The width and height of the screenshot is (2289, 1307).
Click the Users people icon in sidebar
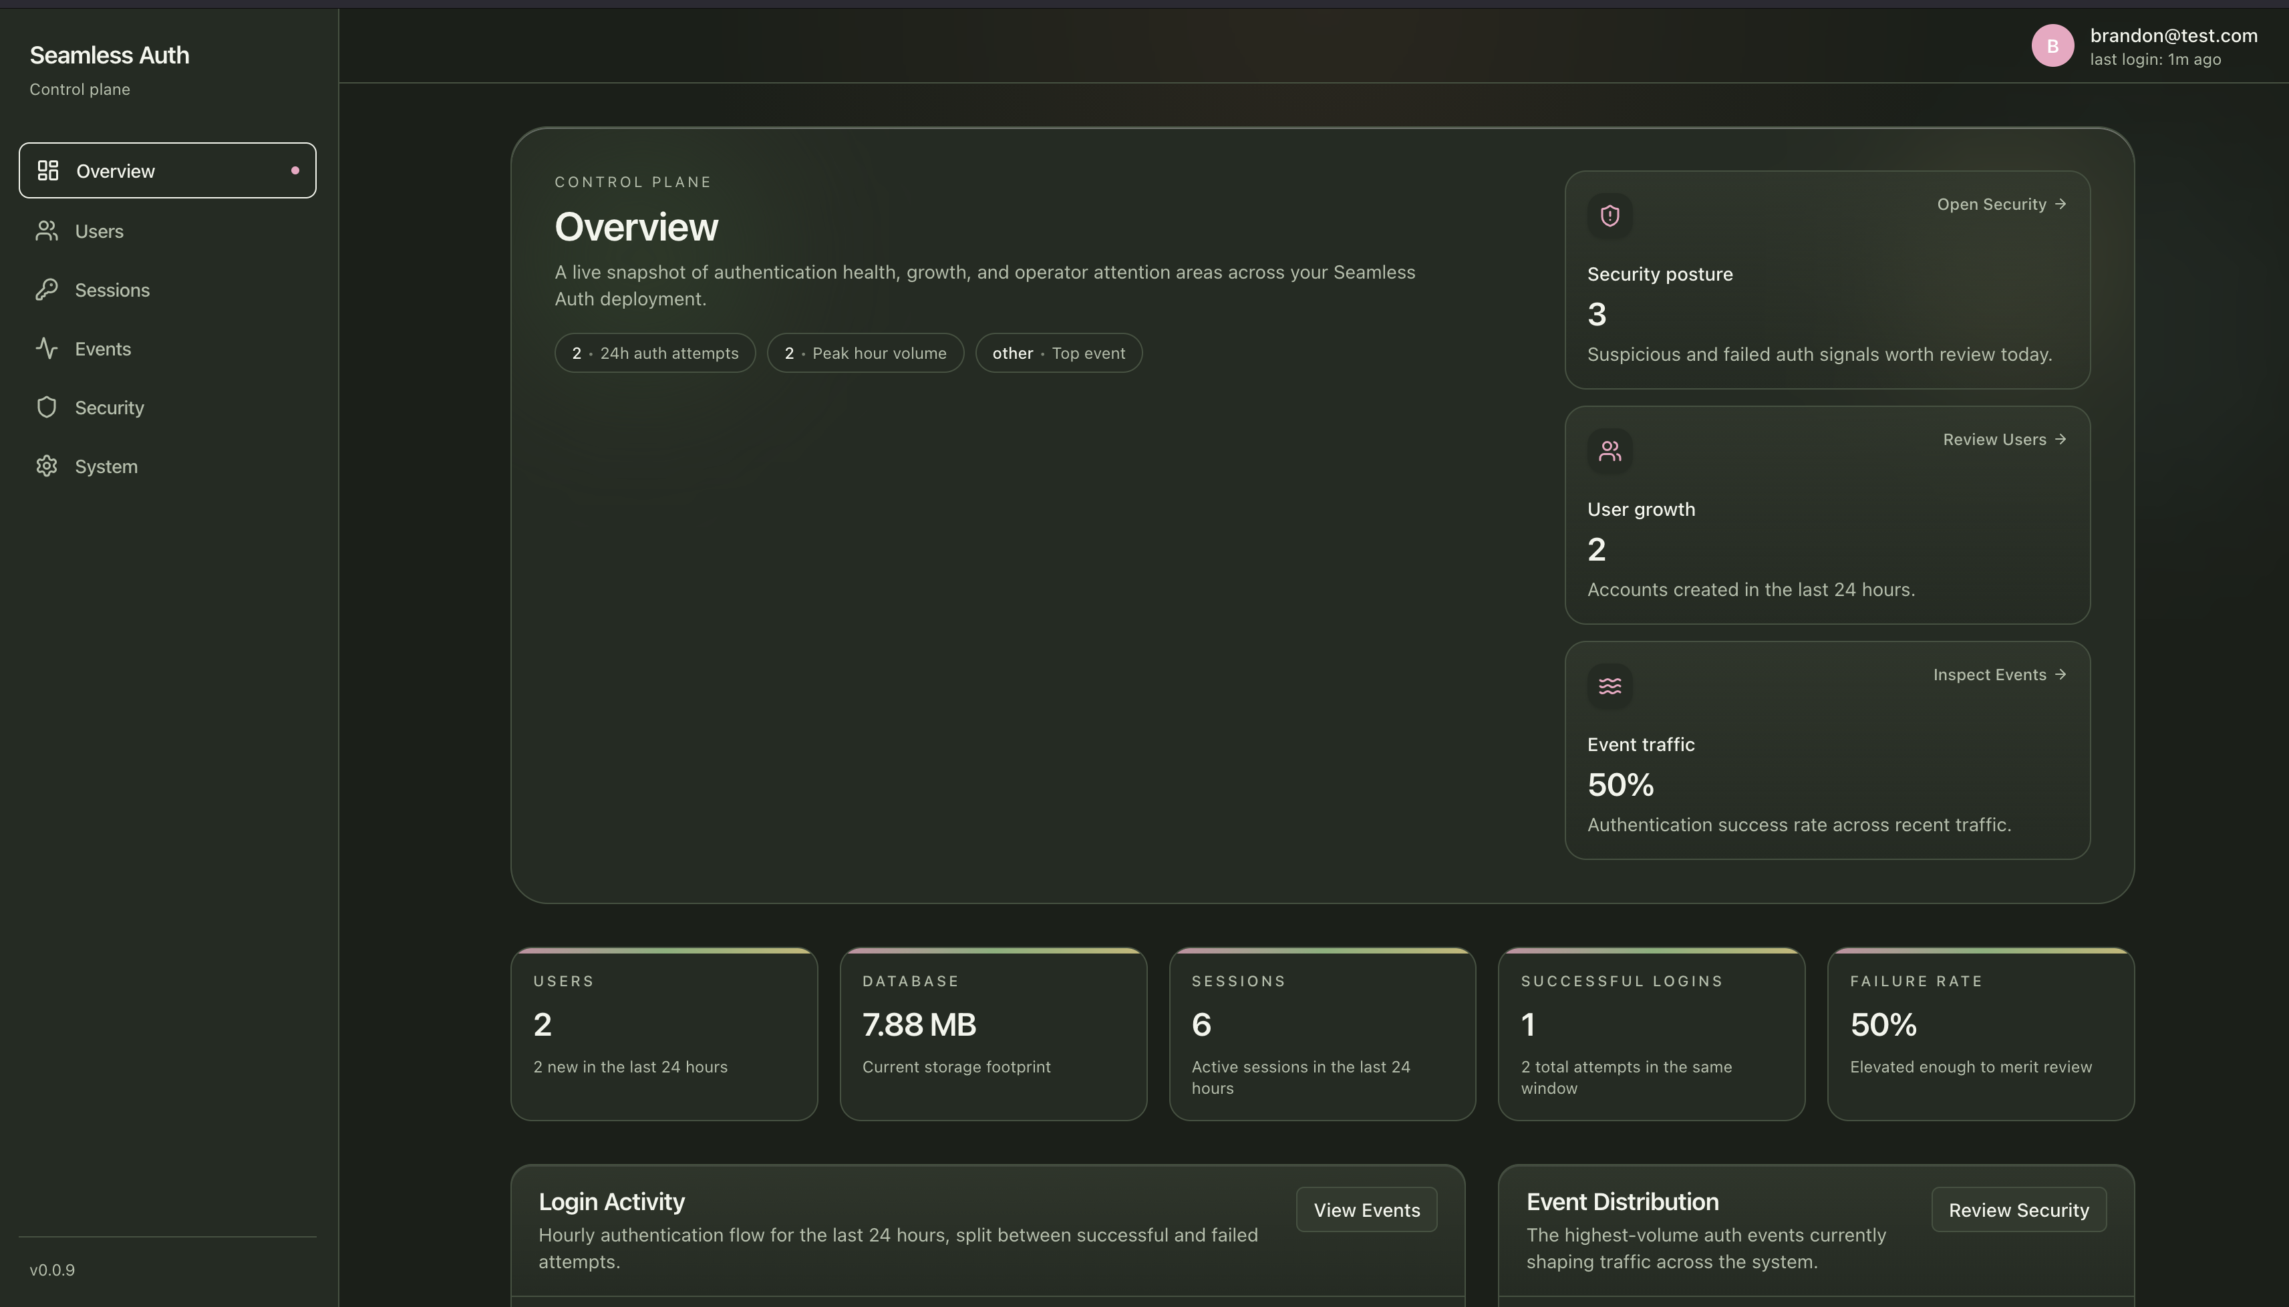(47, 231)
